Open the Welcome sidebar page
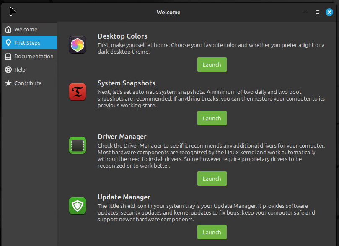 (x=29, y=29)
